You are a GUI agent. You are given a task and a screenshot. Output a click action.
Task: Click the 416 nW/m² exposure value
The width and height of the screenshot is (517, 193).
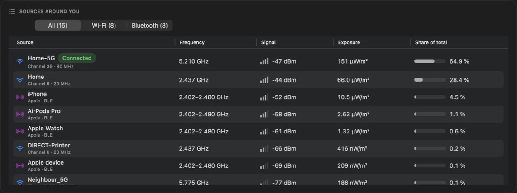(x=352, y=148)
